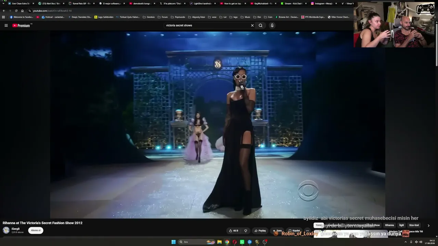This screenshot has width=438, height=246.
Task: Go to YouTube Premium home logo
Action: (21, 25)
